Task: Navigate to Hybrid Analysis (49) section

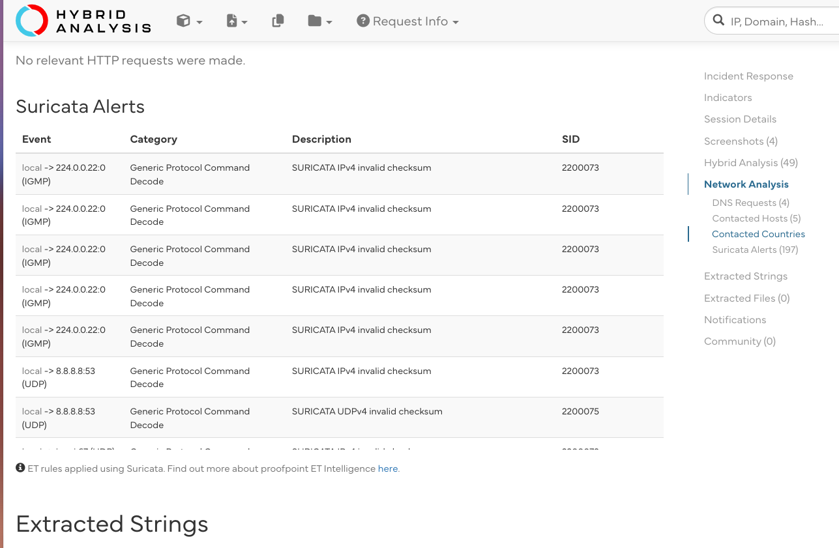Action: pyautogui.click(x=750, y=163)
